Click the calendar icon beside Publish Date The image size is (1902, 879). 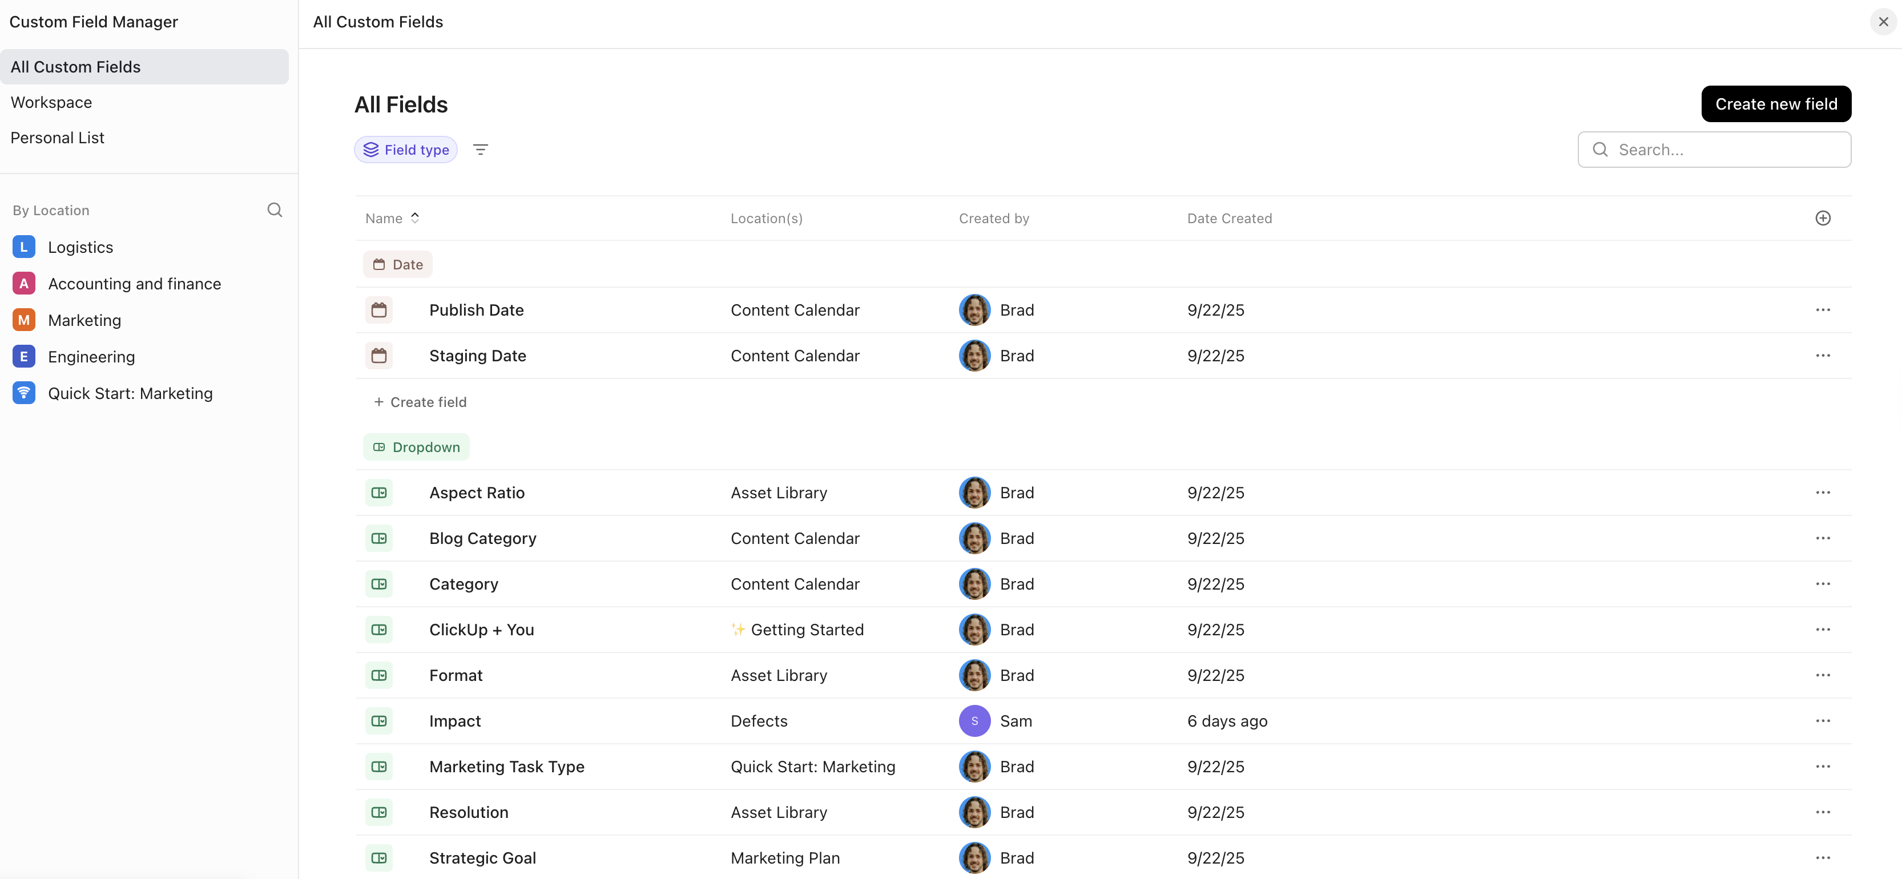pos(379,309)
